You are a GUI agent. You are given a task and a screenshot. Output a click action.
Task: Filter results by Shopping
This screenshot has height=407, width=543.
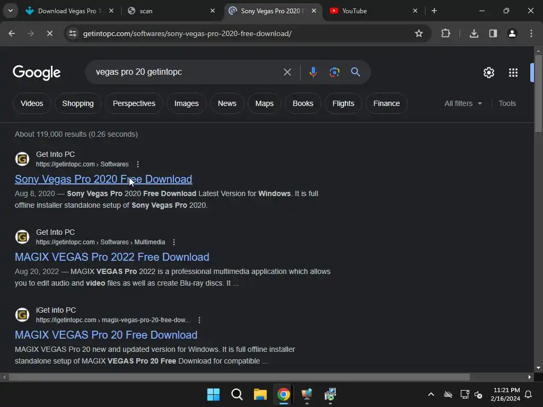pyautogui.click(x=78, y=103)
